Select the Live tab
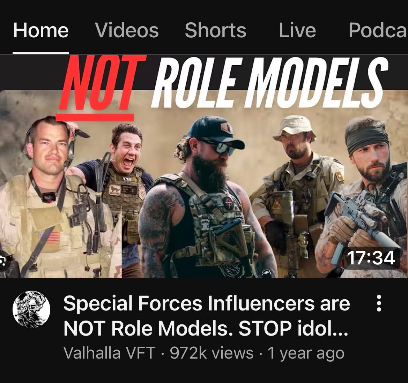Screen dimensions: 408x383 [297, 30]
